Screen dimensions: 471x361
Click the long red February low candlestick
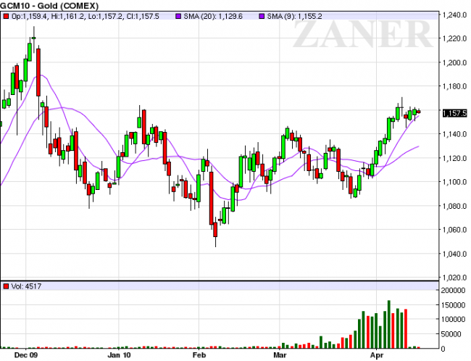coord(212,199)
